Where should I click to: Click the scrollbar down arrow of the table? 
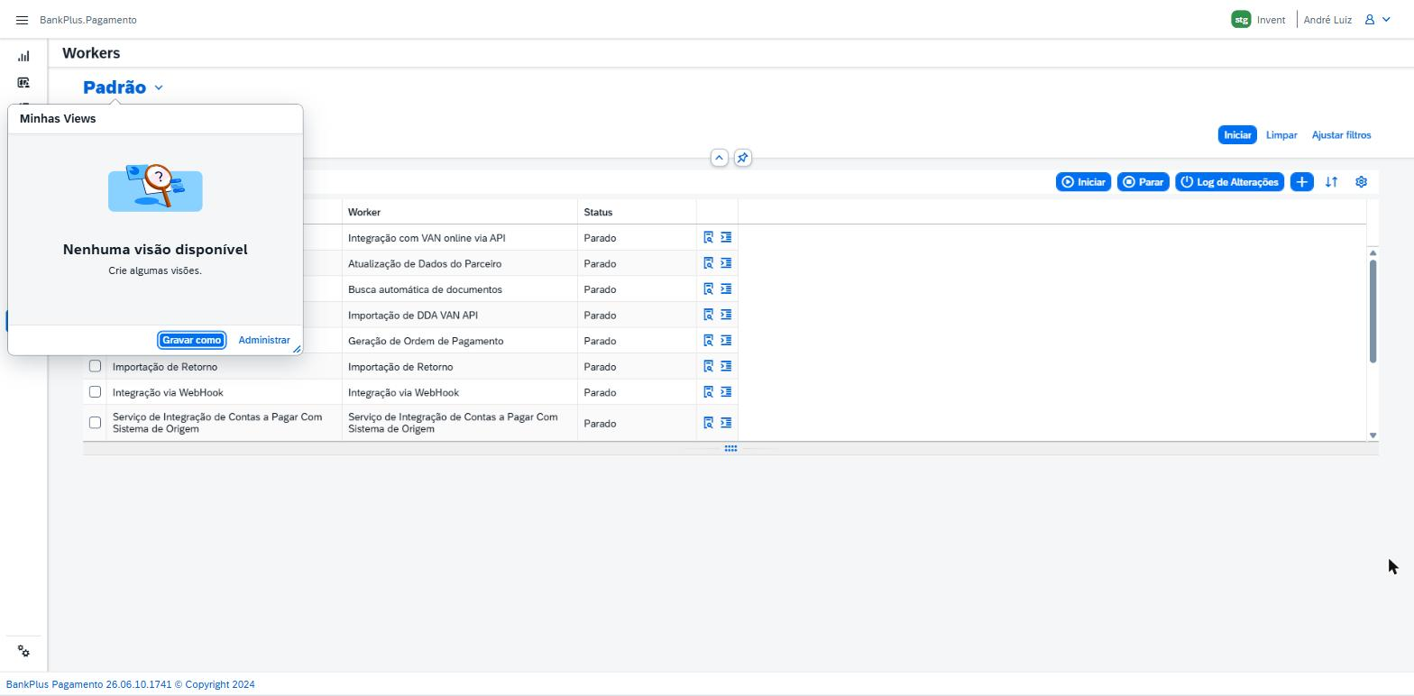(x=1373, y=435)
